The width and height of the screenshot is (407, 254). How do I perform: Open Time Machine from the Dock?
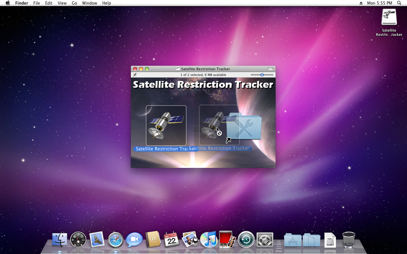point(246,240)
